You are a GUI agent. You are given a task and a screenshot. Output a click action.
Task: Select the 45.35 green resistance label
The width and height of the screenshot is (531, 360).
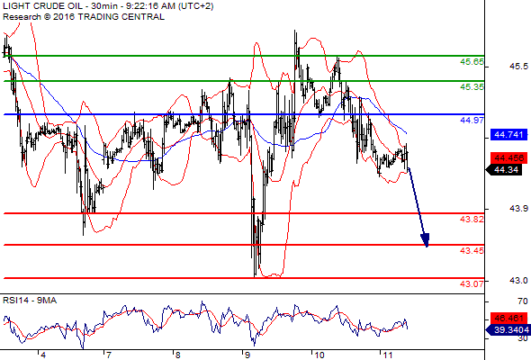[472, 87]
